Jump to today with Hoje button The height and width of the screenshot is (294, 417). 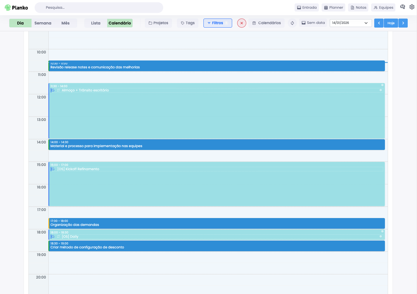click(x=391, y=23)
